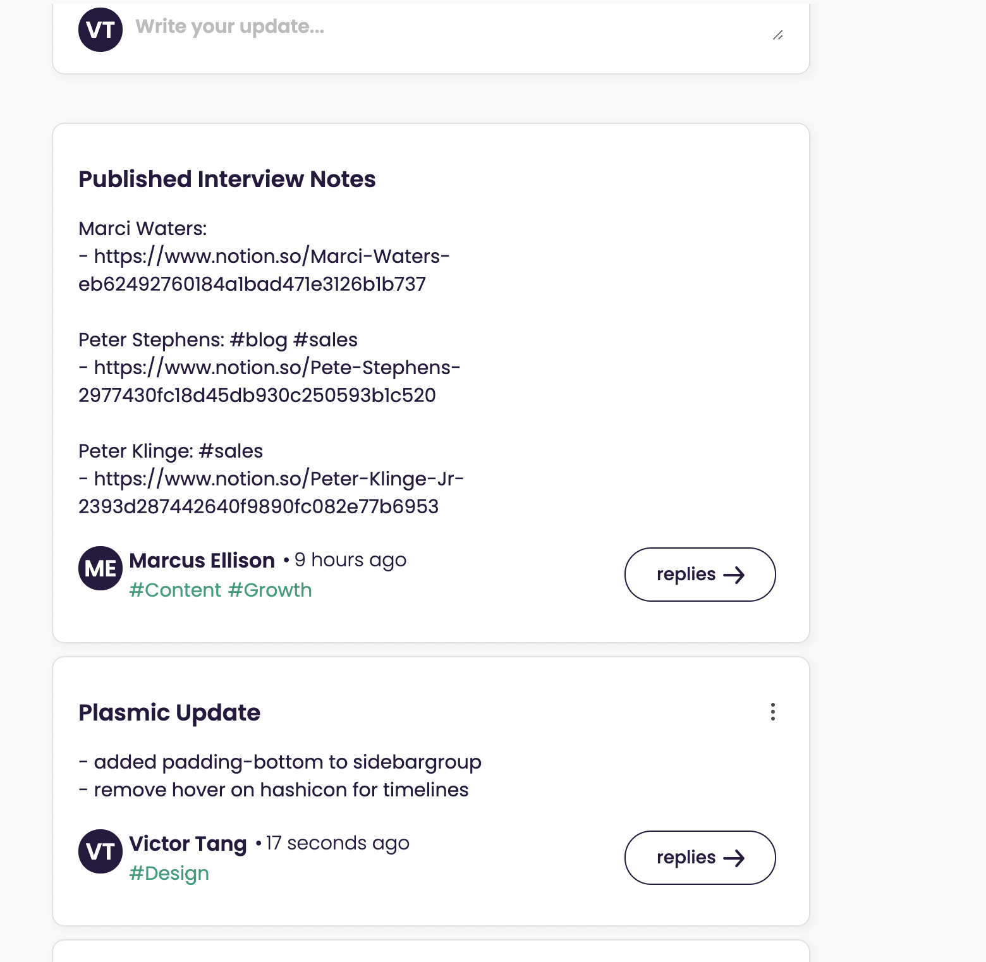Click the bullet separator next to 9 hours ago
Screen dimensions: 986x962
click(286, 559)
